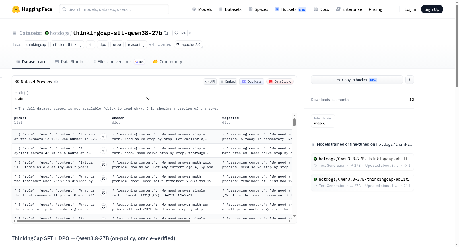459x247 pixels.
Task: Click the Log In link
Action: pos(410,9)
